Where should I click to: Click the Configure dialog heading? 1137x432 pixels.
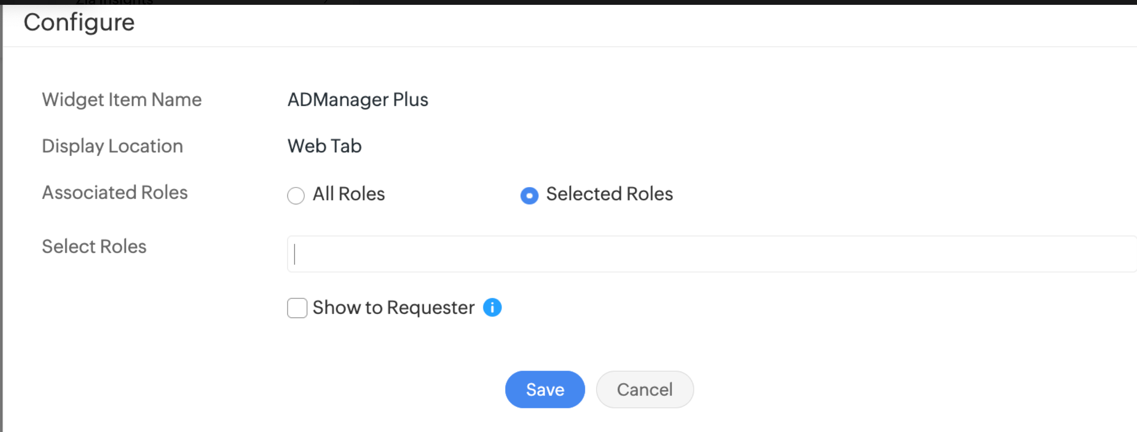point(79,23)
